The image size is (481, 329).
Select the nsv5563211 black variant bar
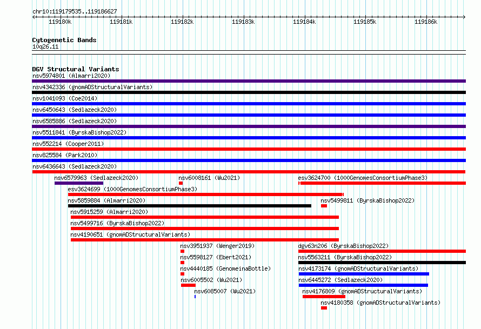(382, 263)
